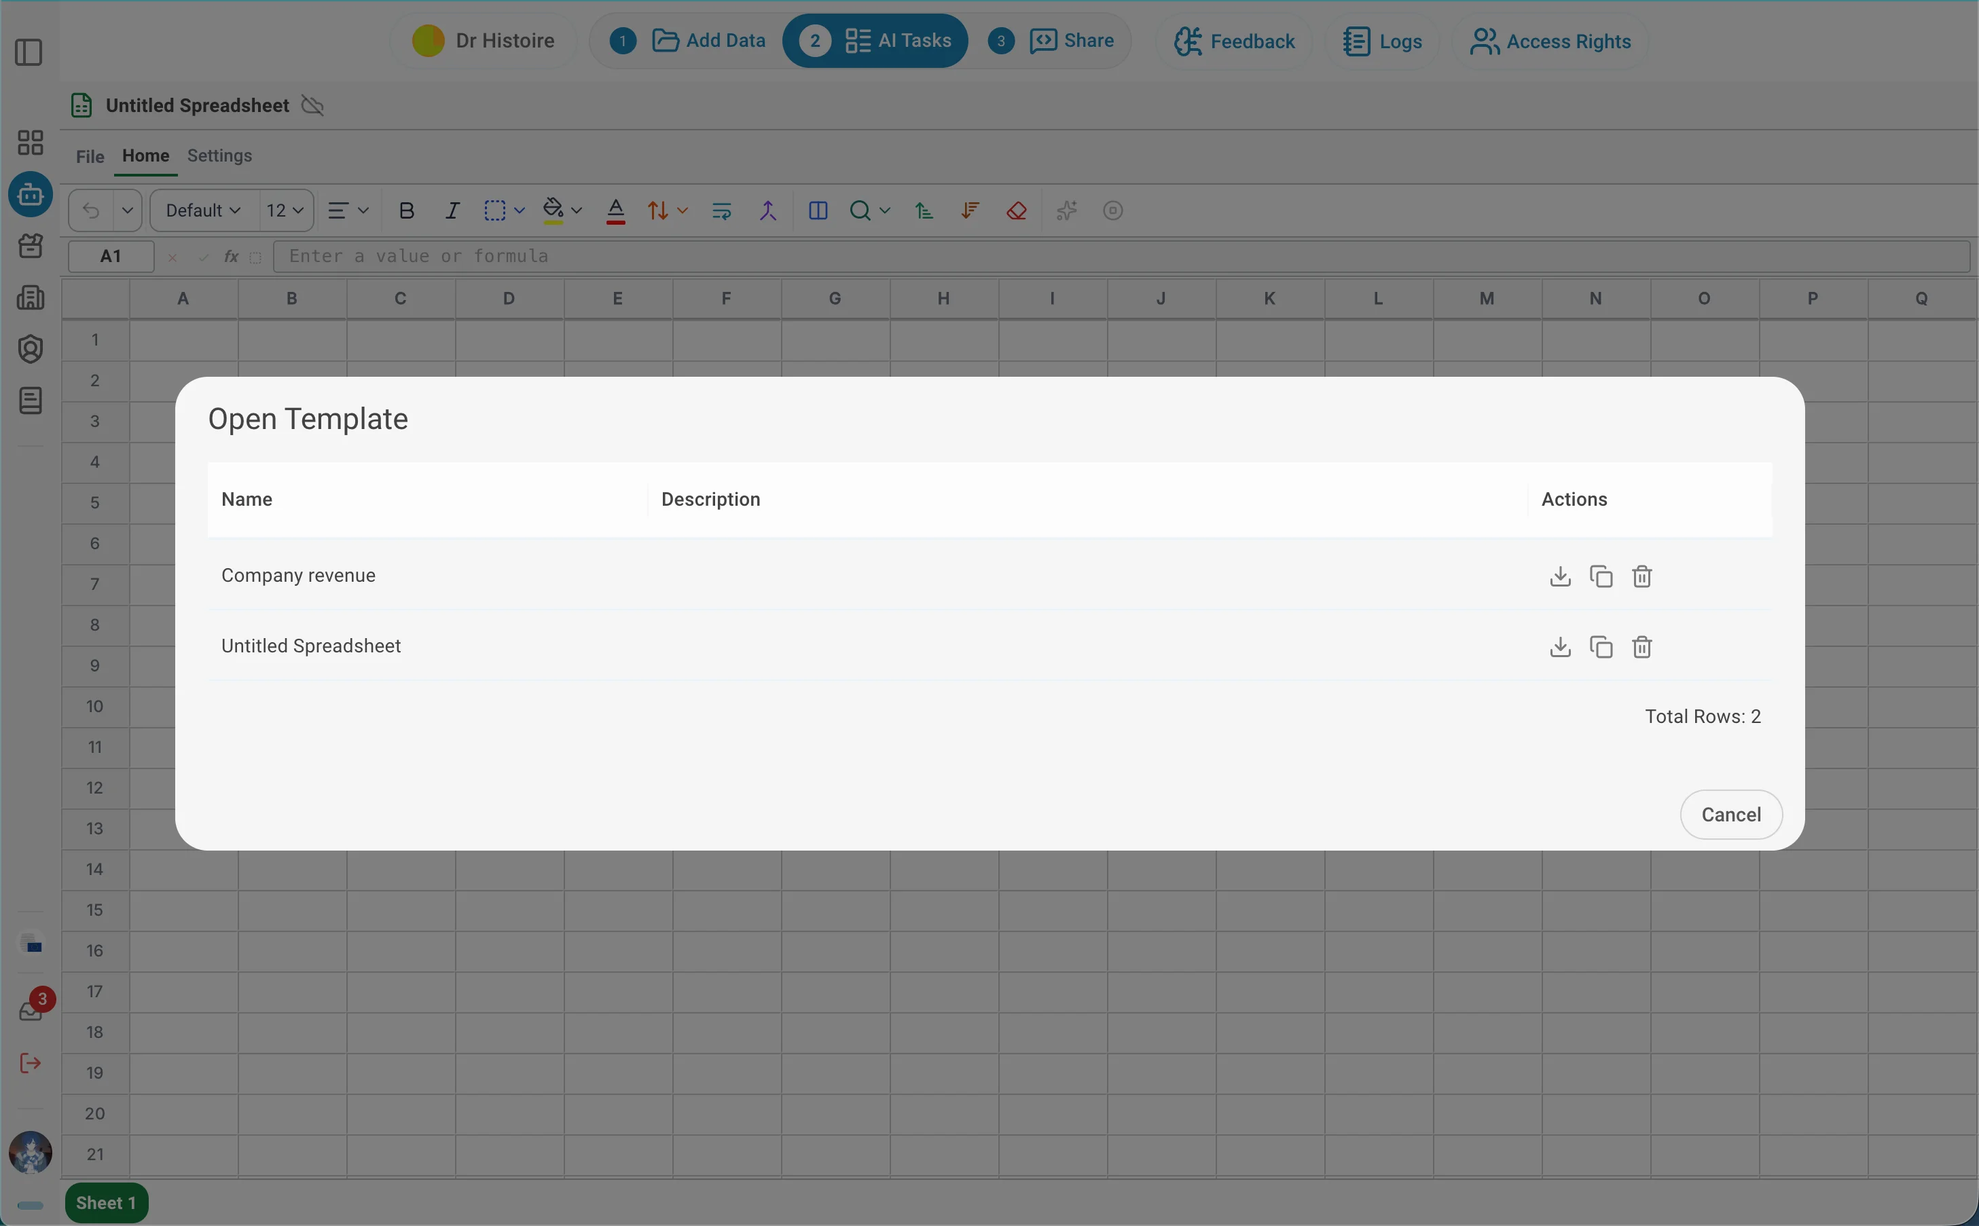This screenshot has height=1226, width=1979.
Task: Select column Q header
Action: pos(1921,299)
